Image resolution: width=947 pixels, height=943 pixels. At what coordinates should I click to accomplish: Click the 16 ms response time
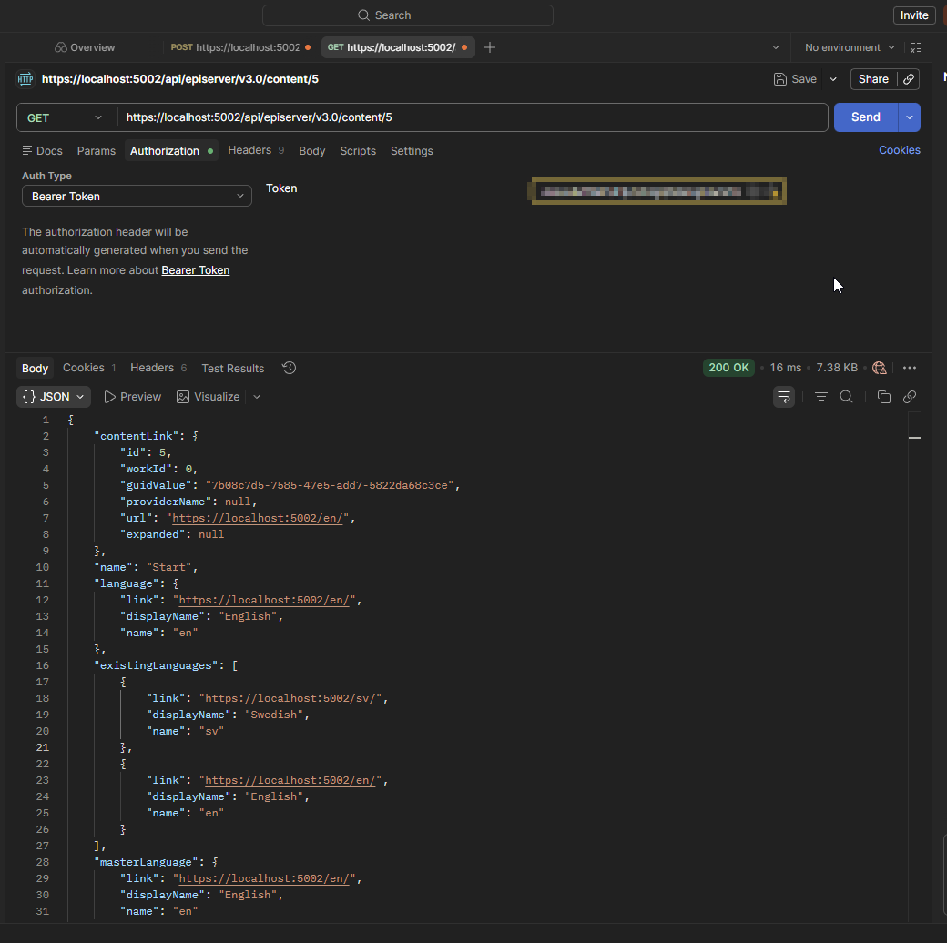[785, 368]
